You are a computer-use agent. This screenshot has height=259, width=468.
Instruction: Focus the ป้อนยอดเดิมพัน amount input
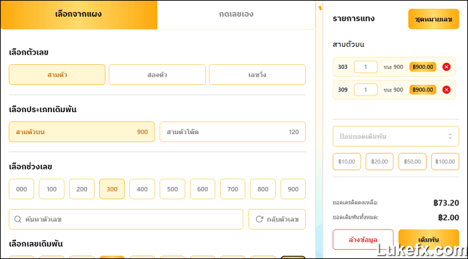click(x=396, y=136)
